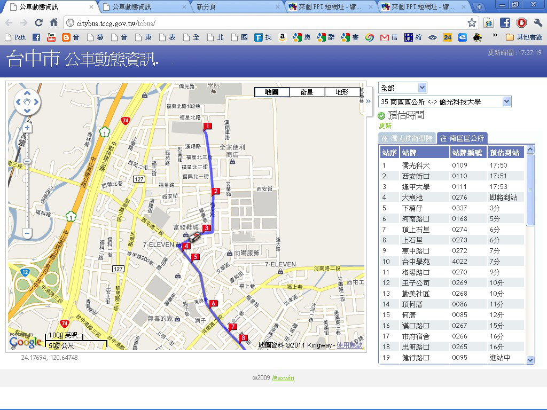Select the 地圖 map view type
Screen dimensions: 547x410
coord(272,92)
